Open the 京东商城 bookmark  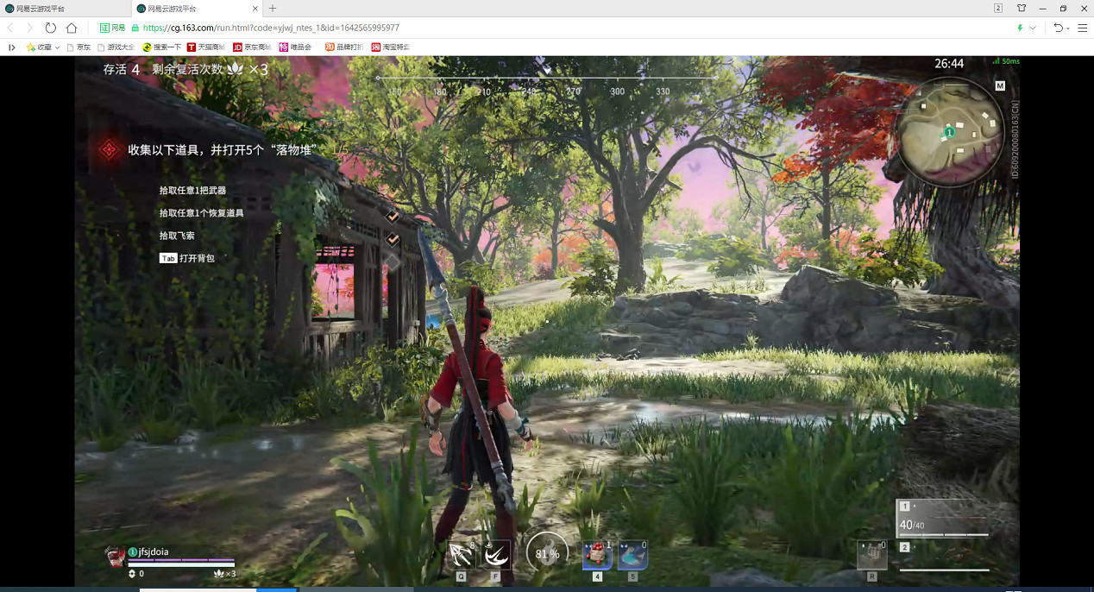252,47
